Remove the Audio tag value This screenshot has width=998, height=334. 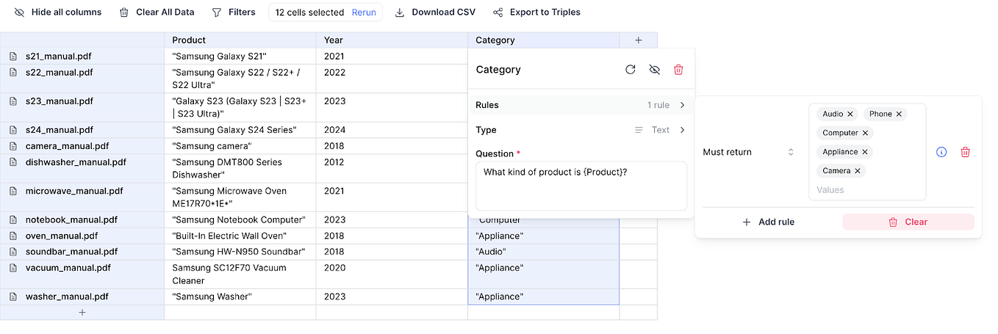pyautogui.click(x=850, y=114)
